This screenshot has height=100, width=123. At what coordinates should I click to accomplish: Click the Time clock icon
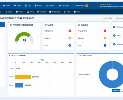pyautogui.click(x=65, y=12)
